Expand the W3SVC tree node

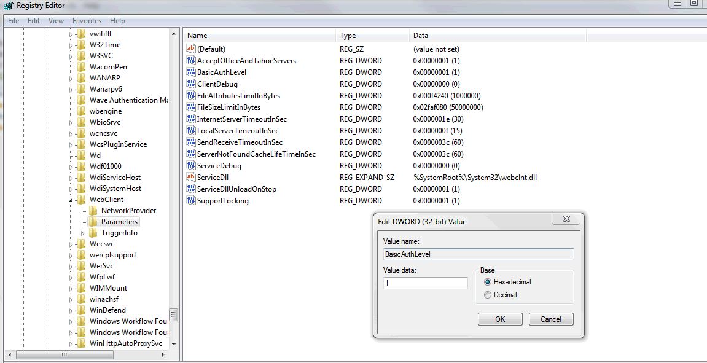(x=71, y=57)
